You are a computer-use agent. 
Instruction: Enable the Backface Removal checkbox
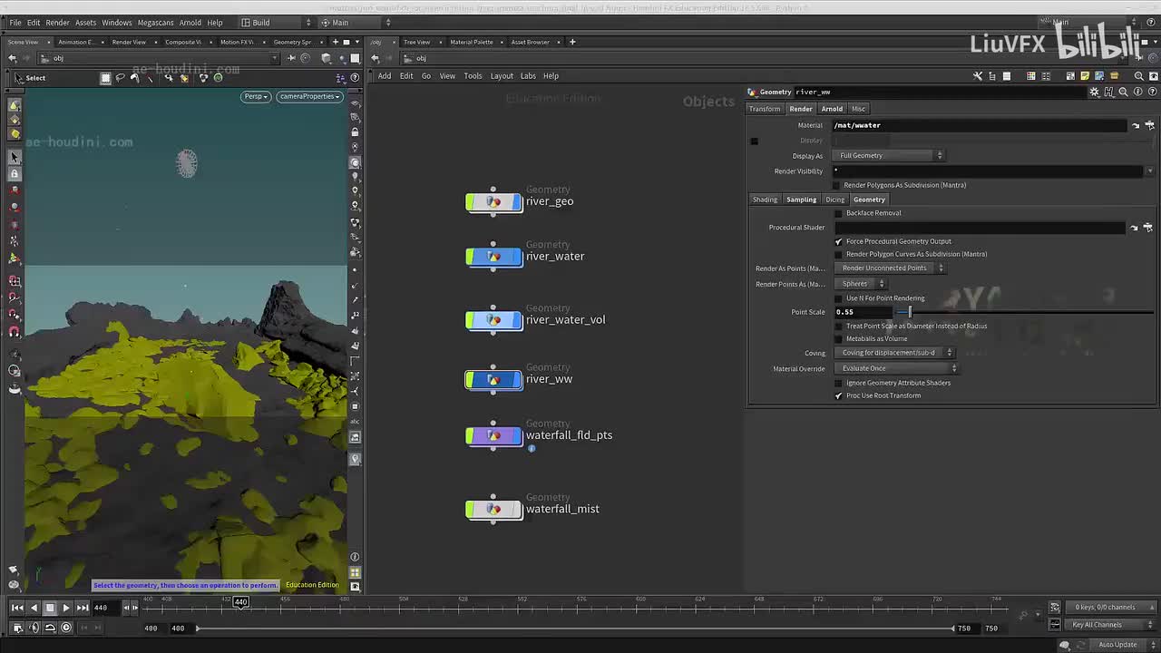(x=838, y=213)
